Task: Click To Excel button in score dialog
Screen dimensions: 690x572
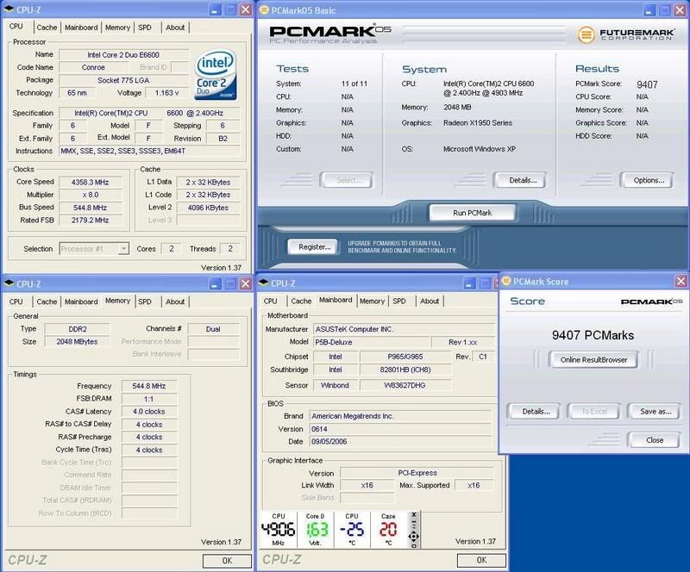Action: (x=594, y=412)
